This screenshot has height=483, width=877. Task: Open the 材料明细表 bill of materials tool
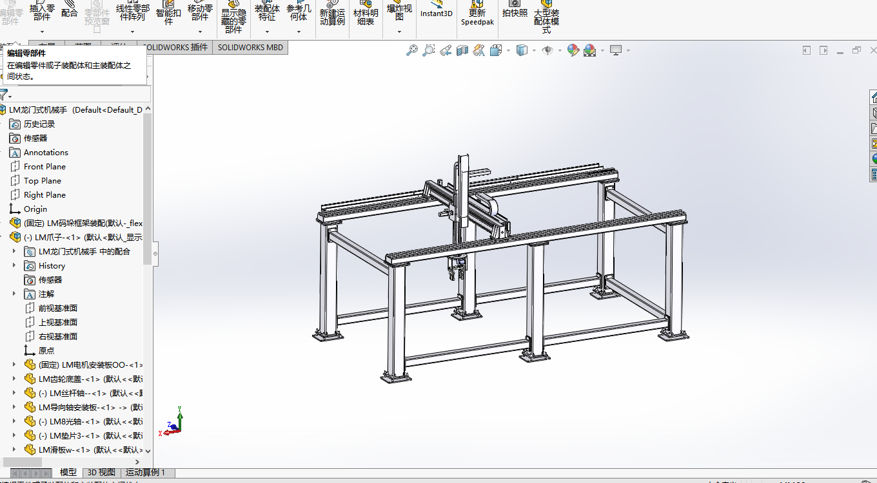click(366, 14)
